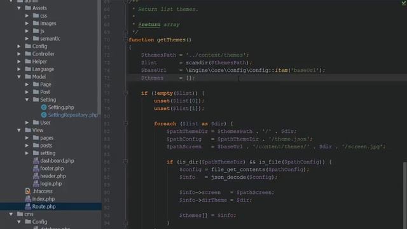Click the scandir call in code
This screenshot has height=229, width=407.
click(197, 62)
